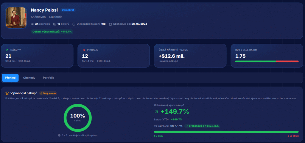Click the 1.75 ratio value
This screenshot has width=305, height=143.
pyautogui.click(x=240, y=56)
